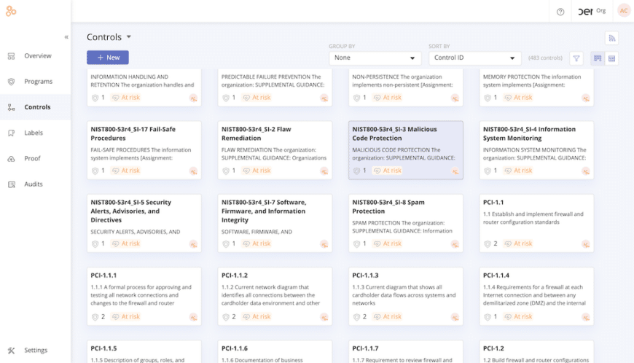The image size is (634, 363).
Task: Collapse the left sidebar
Action: [x=66, y=37]
